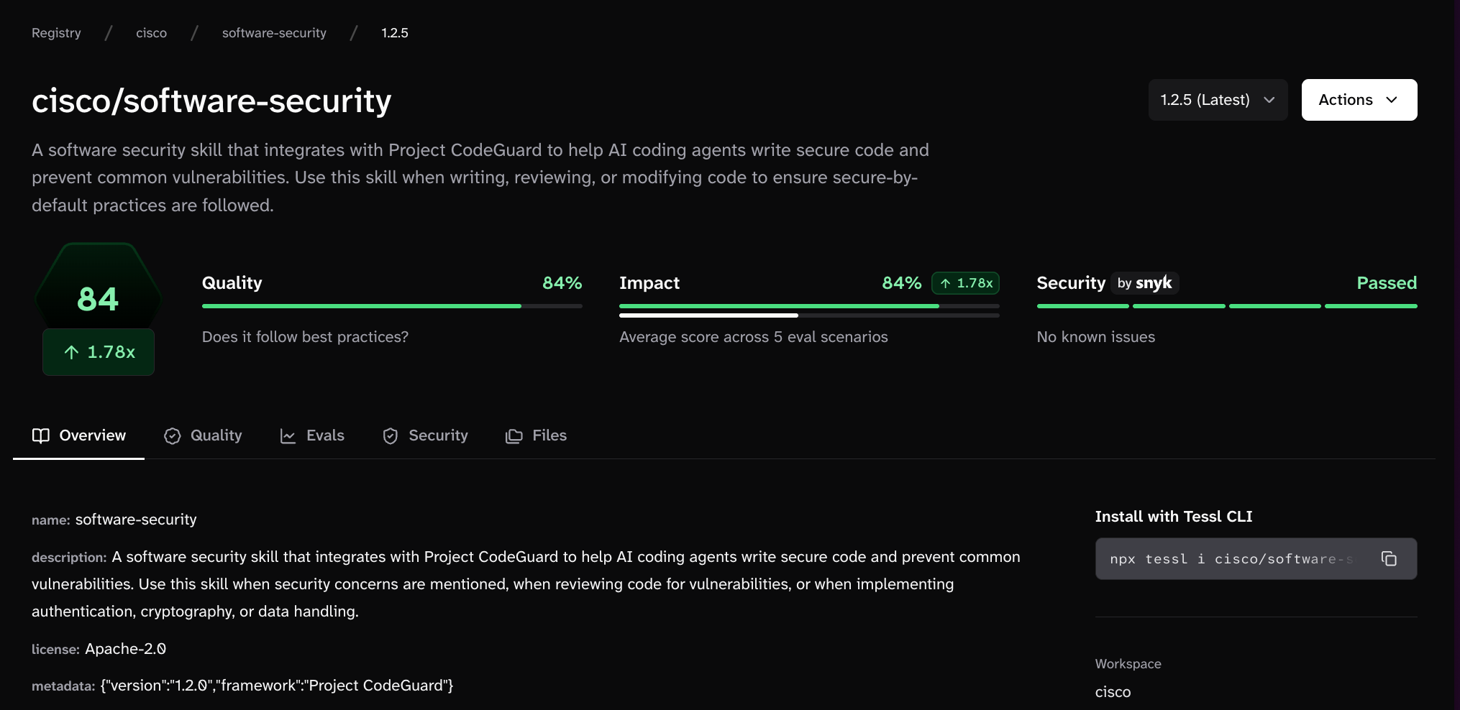This screenshot has height=710, width=1460.
Task: Click the 1.2.5 breadcrumb item
Action: [x=395, y=33]
